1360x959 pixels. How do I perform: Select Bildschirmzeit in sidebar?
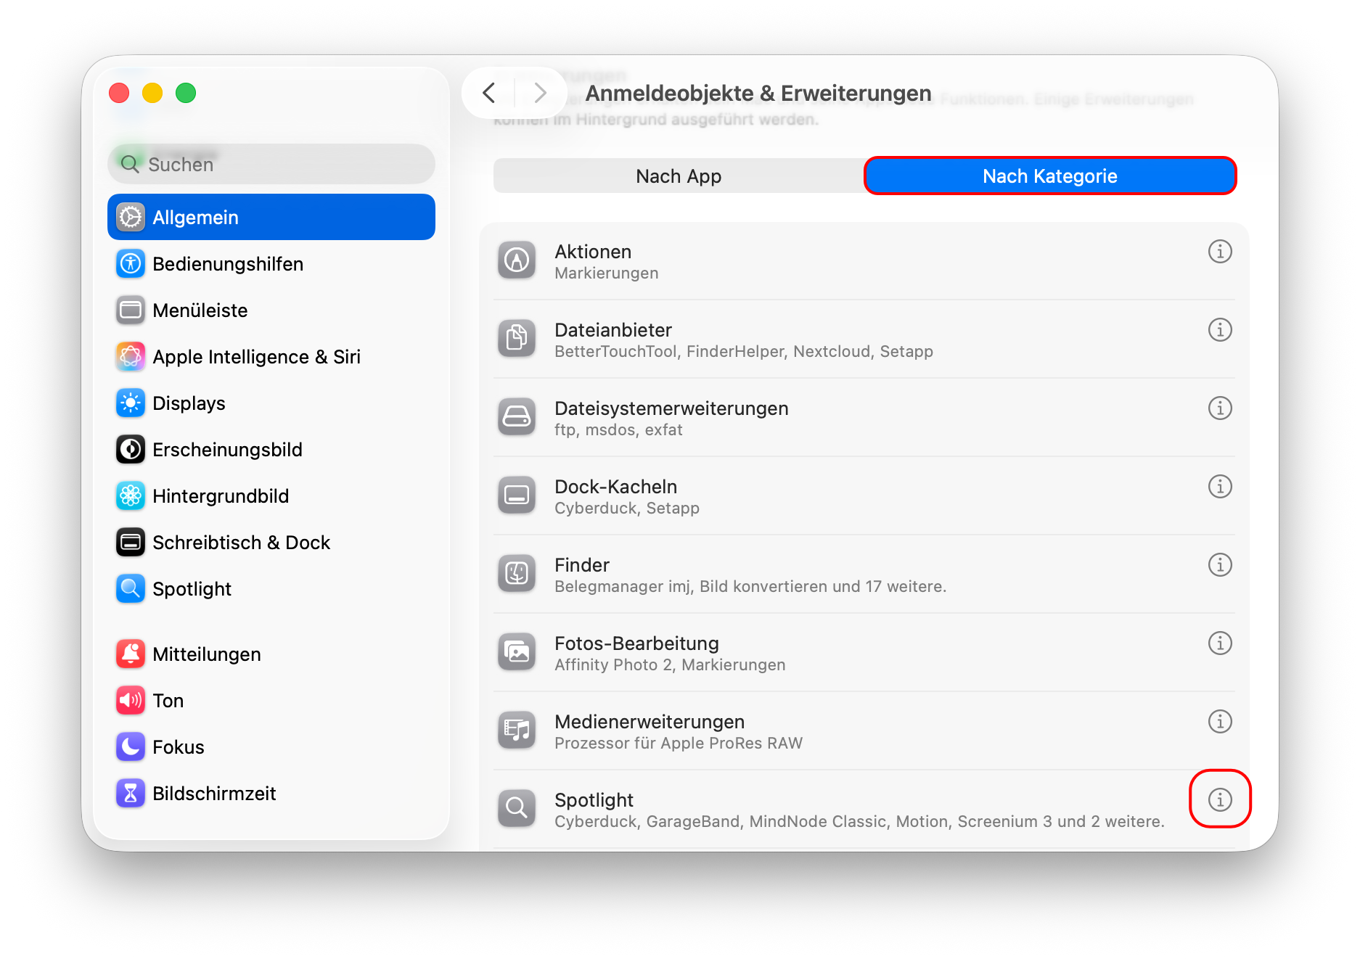pyautogui.click(x=214, y=794)
